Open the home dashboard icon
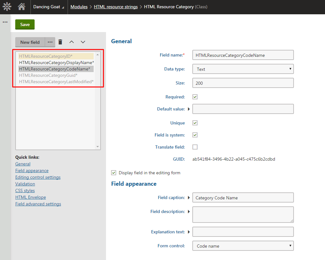 pyautogui.click(x=21, y=6)
